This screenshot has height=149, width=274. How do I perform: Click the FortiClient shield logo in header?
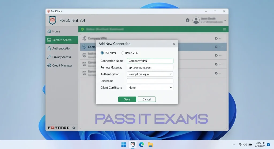tap(52, 20)
